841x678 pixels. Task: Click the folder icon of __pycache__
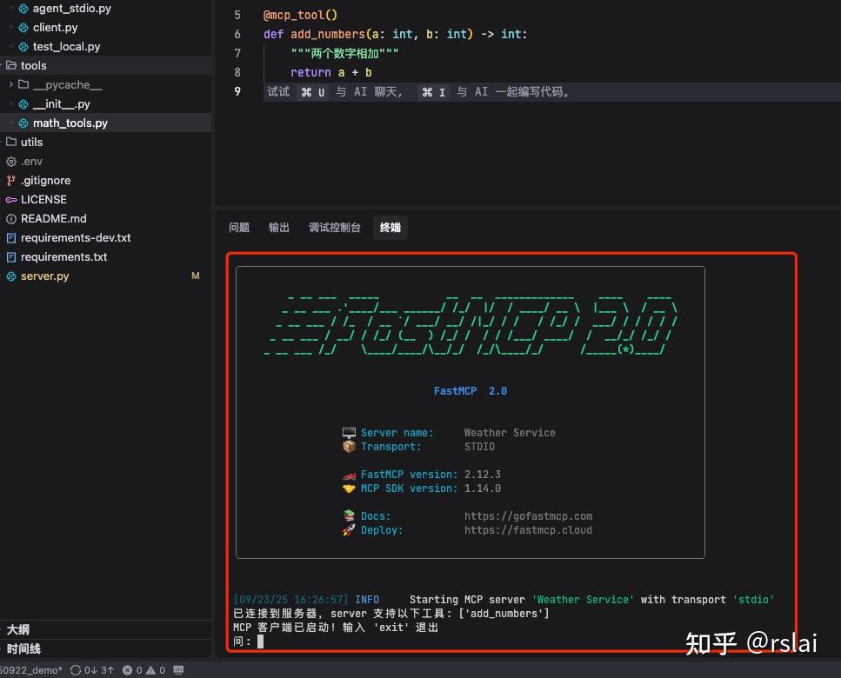(23, 84)
